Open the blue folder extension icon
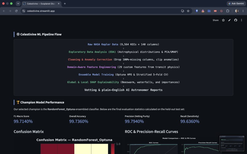This screenshot has height=154, width=247. tap(209, 11)
